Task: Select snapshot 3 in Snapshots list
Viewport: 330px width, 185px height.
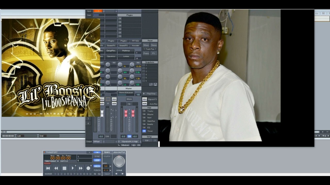Action: (150, 71)
